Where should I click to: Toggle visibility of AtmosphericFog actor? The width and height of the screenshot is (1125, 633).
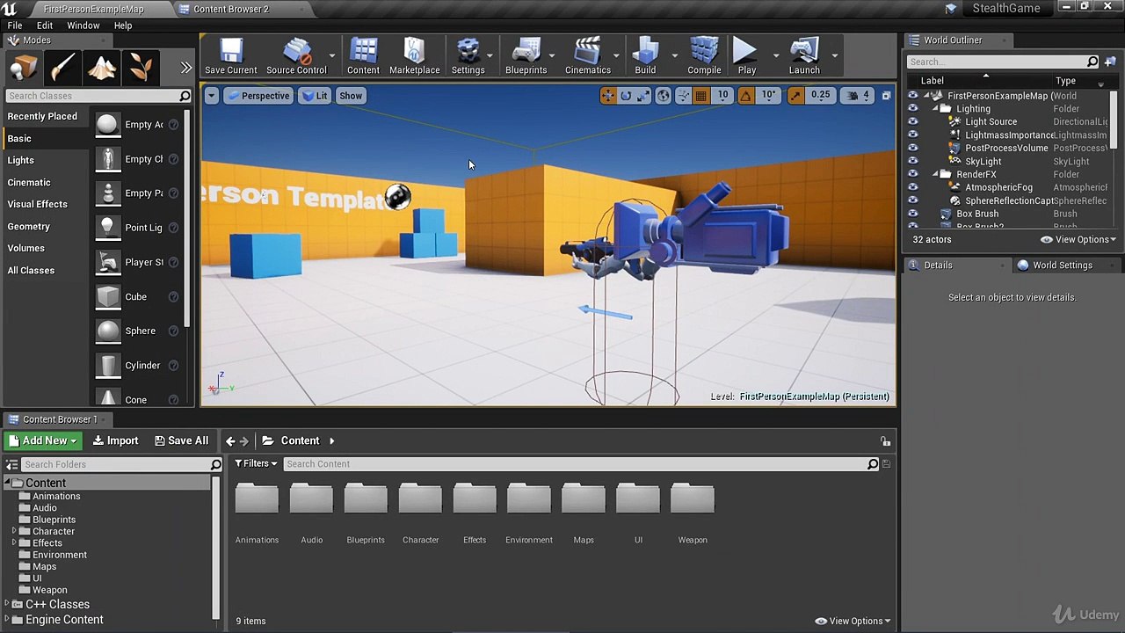click(912, 187)
